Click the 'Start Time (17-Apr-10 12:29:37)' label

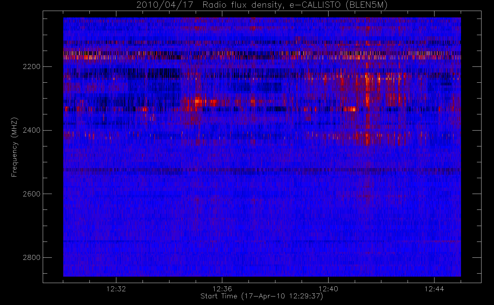click(x=262, y=296)
